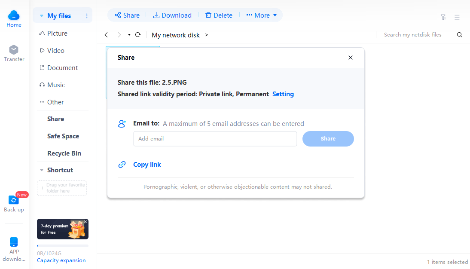Image resolution: width=470 pixels, height=269 pixels.
Task: Open the filter icon at top right
Action: click(x=443, y=17)
